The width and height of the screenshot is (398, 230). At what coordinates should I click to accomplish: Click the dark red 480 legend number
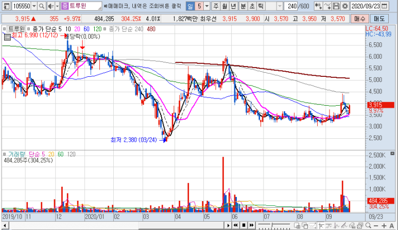tap(151, 29)
